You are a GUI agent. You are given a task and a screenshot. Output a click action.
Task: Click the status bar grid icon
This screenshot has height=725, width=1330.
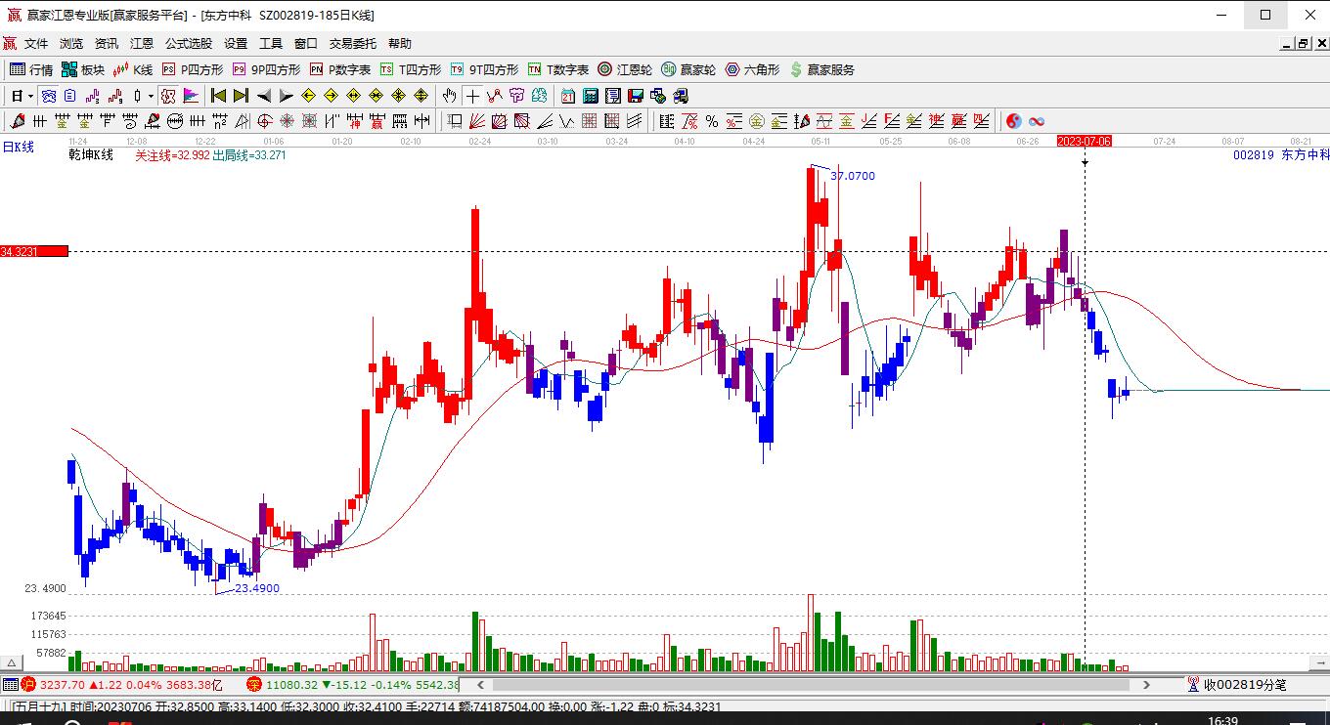[x=10, y=685]
